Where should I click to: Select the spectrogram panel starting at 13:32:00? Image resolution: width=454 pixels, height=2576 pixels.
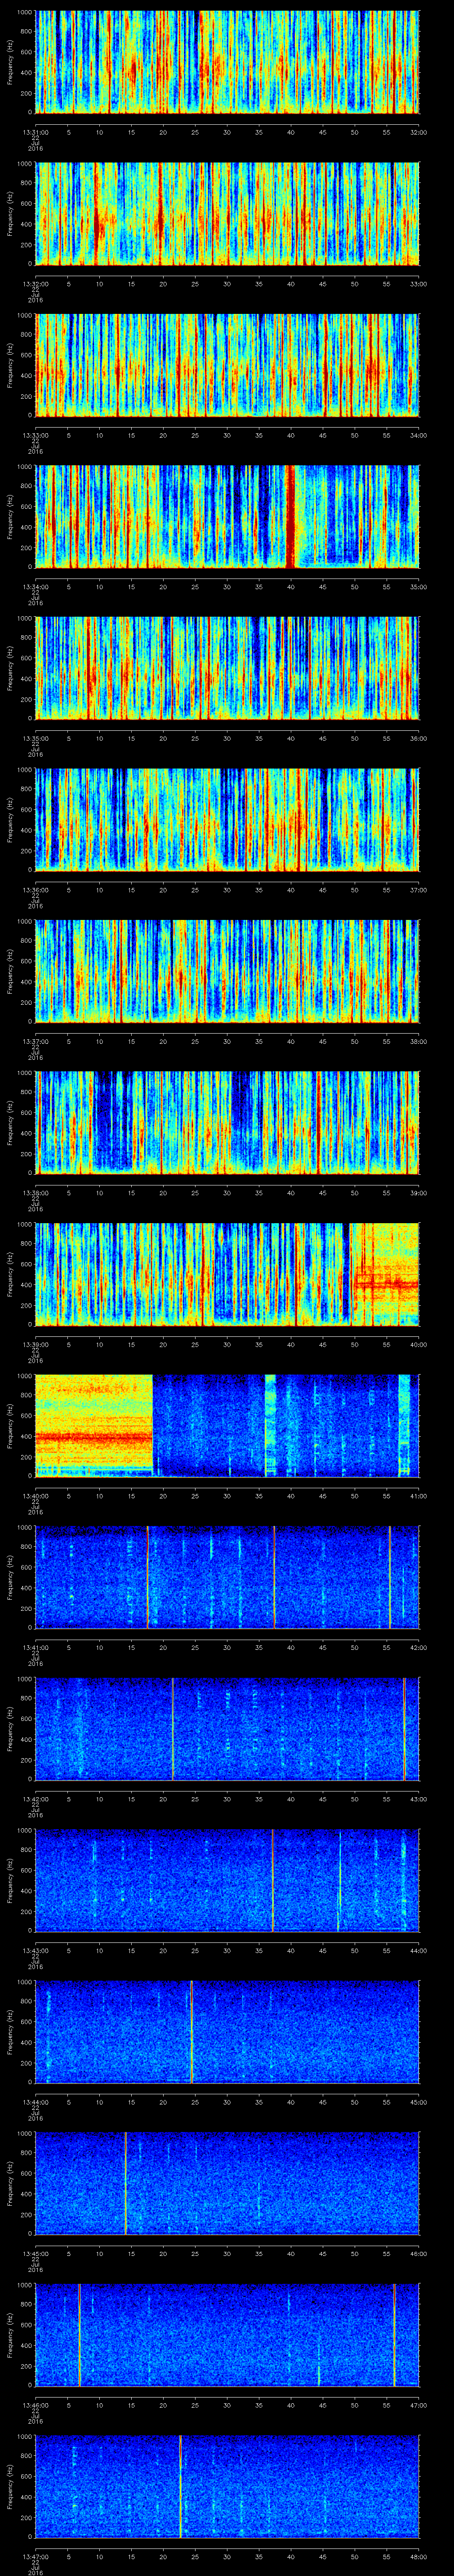[227, 213]
